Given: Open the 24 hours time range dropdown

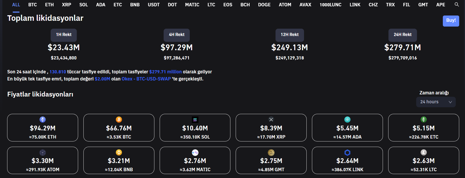Looking at the screenshot, I should click(x=436, y=102).
